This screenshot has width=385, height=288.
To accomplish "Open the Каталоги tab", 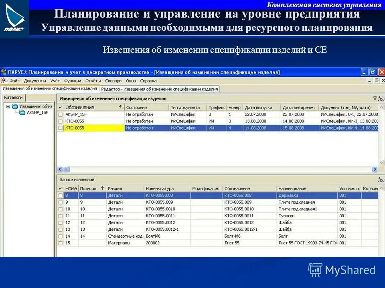I will (13, 98).
